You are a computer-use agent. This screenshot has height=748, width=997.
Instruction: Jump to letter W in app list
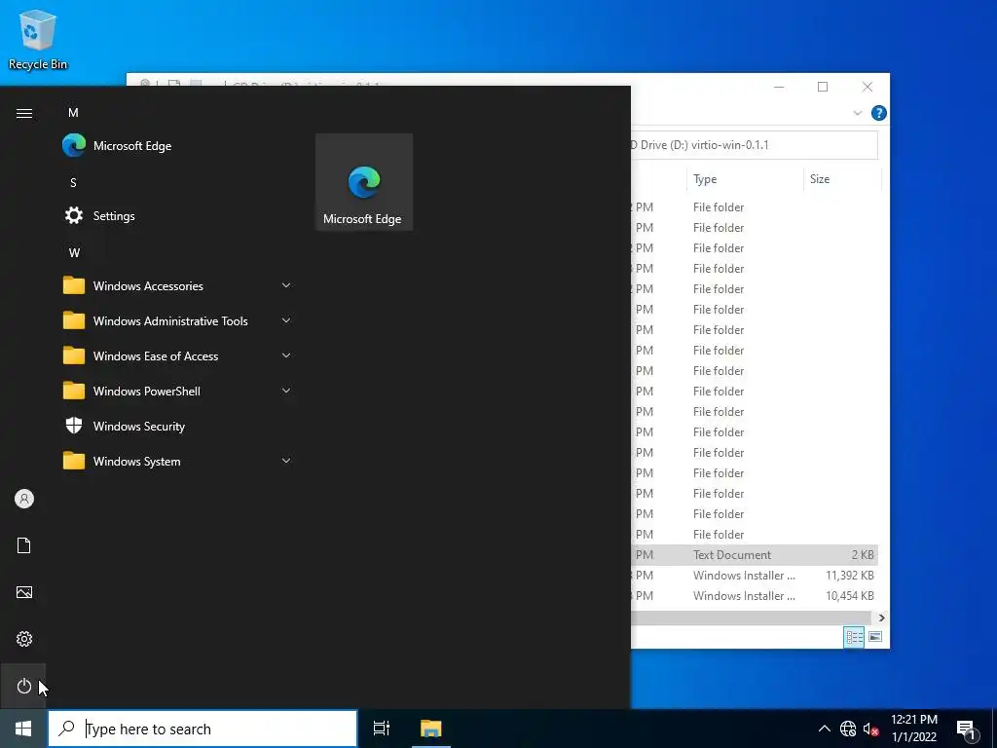(74, 252)
